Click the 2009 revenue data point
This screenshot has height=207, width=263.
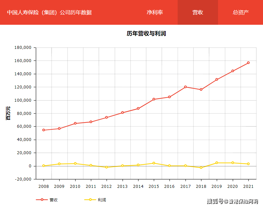click(x=59, y=128)
